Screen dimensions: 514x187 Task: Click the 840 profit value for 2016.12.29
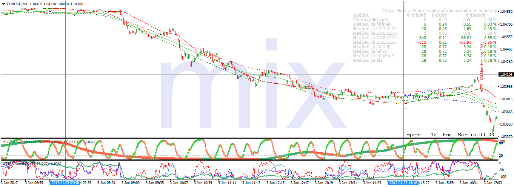[x=422, y=38]
